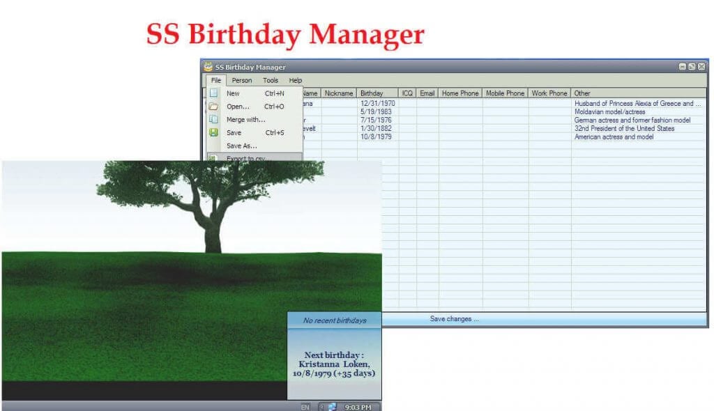
Task: Click 'Husband of Princess Alexia of Greece' cell
Action: [x=639, y=103]
